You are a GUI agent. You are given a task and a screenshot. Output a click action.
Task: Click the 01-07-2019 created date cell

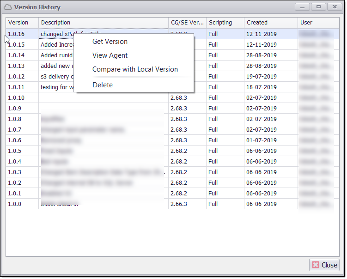click(x=262, y=140)
